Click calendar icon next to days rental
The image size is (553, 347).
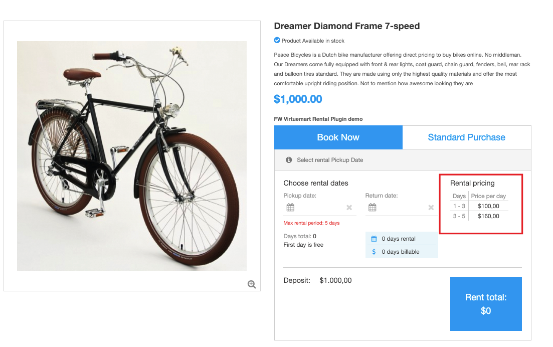tap(374, 239)
